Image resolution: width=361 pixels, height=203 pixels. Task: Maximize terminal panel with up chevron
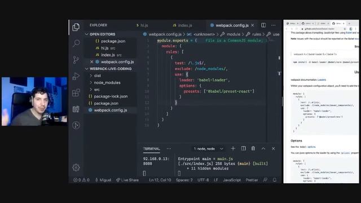point(263,149)
